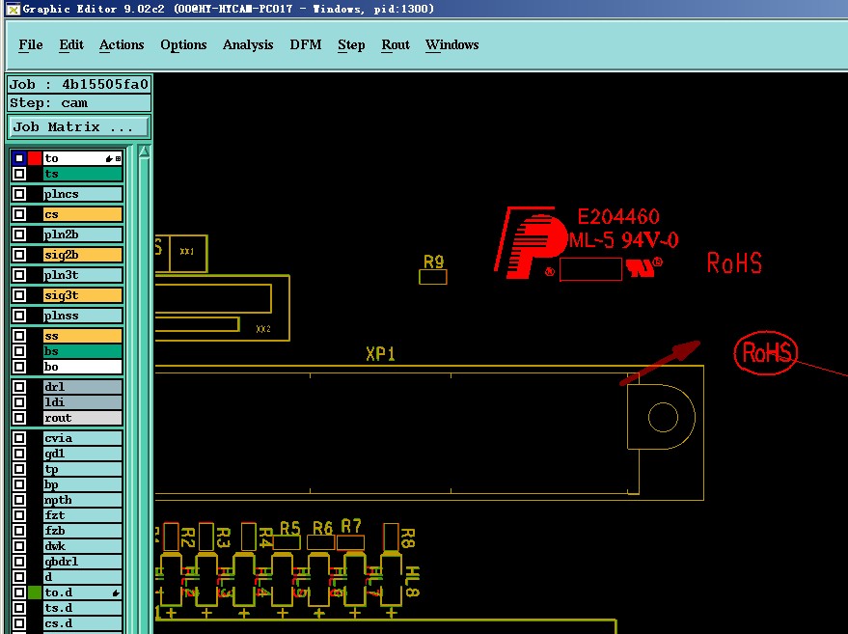Tick the plnss layer checkbox
The image size is (848, 634).
click(x=19, y=316)
